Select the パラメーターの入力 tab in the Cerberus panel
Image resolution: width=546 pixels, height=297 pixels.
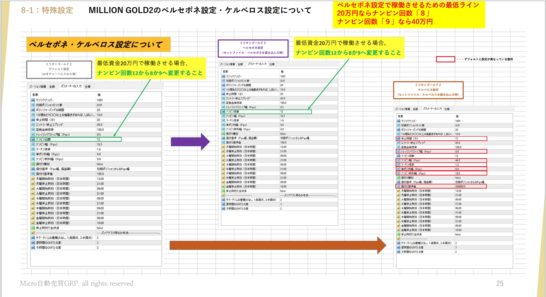tap(432, 109)
